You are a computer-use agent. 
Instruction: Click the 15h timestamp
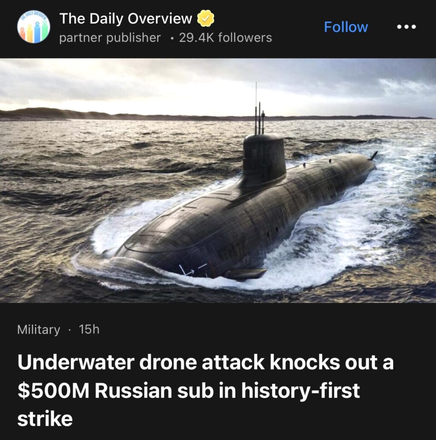89,330
